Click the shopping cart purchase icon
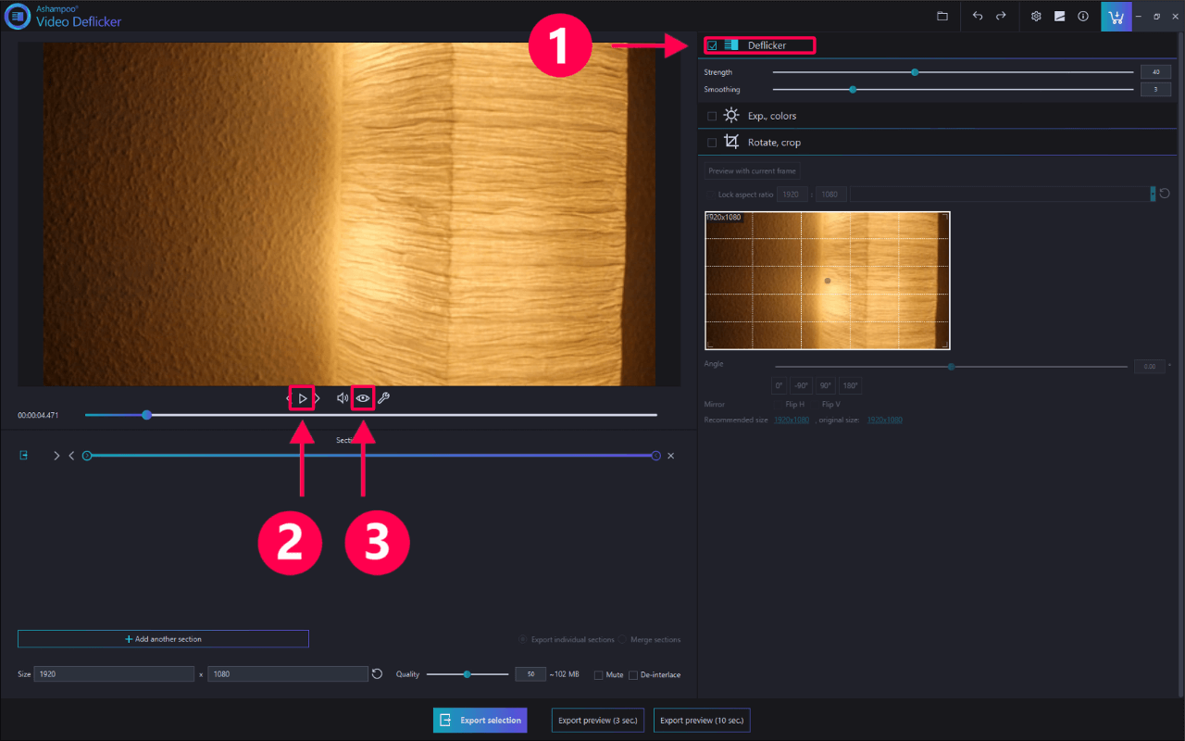The height and width of the screenshot is (741, 1185). (x=1116, y=17)
